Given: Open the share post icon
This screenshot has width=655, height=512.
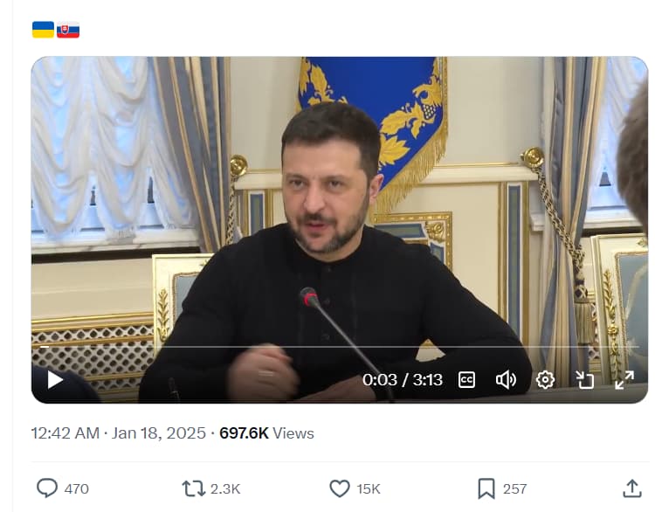Looking at the screenshot, I should 632,488.
